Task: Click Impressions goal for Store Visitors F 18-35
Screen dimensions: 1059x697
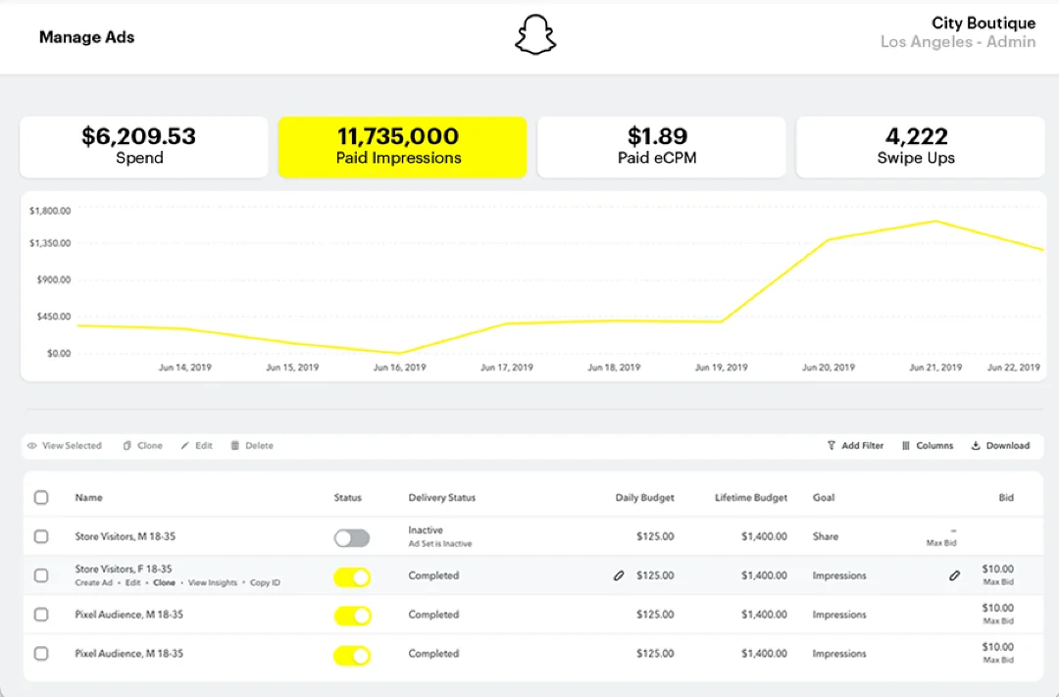Action: point(839,575)
